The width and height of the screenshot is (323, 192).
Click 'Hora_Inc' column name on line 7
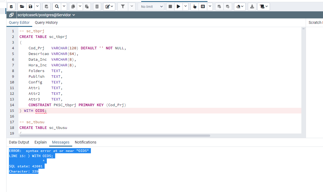(38, 65)
